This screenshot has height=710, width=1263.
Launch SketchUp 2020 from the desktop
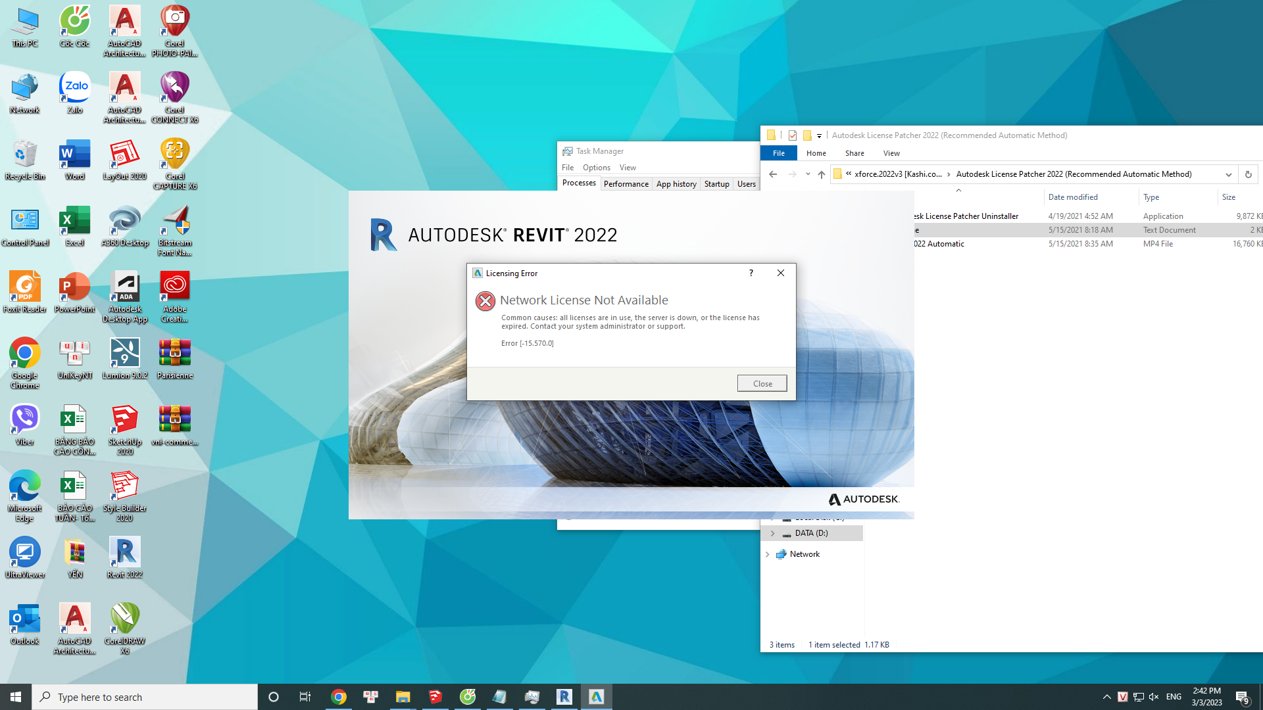pos(125,430)
